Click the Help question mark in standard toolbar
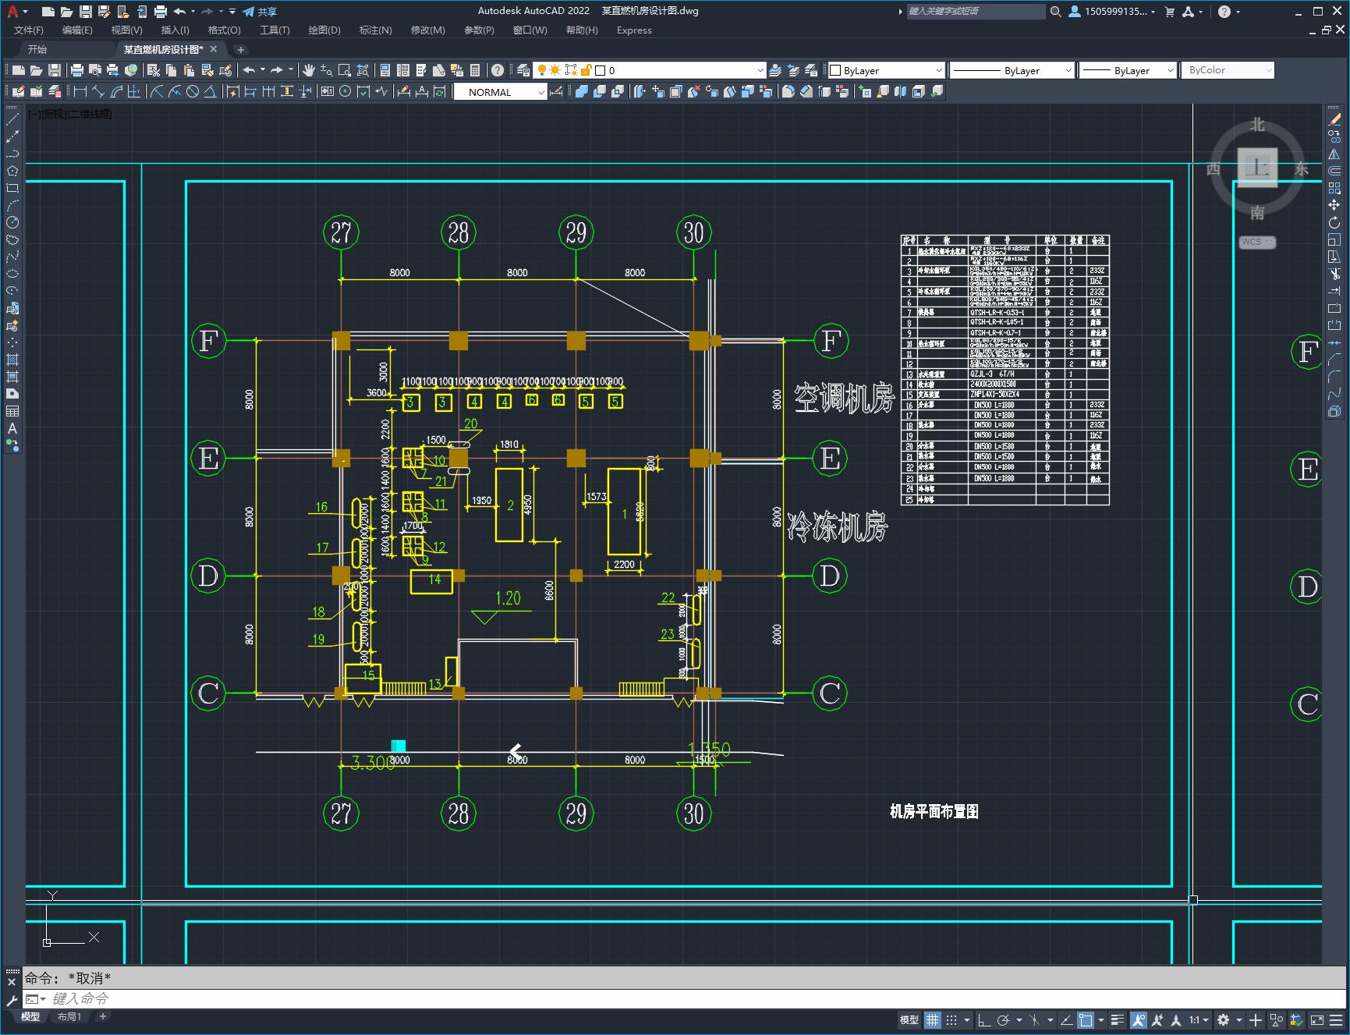1350x1035 pixels. [498, 70]
